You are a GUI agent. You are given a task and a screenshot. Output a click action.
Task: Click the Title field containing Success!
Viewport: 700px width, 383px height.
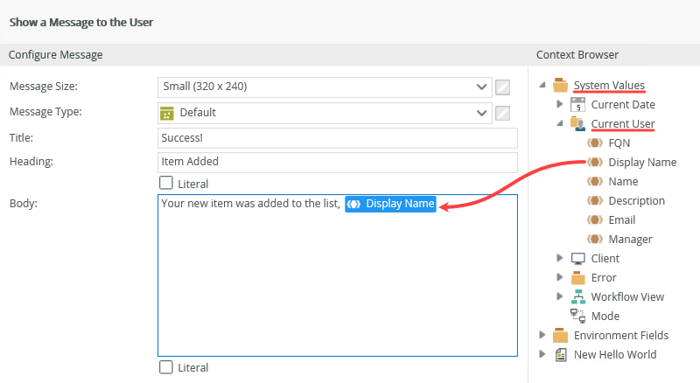point(338,138)
